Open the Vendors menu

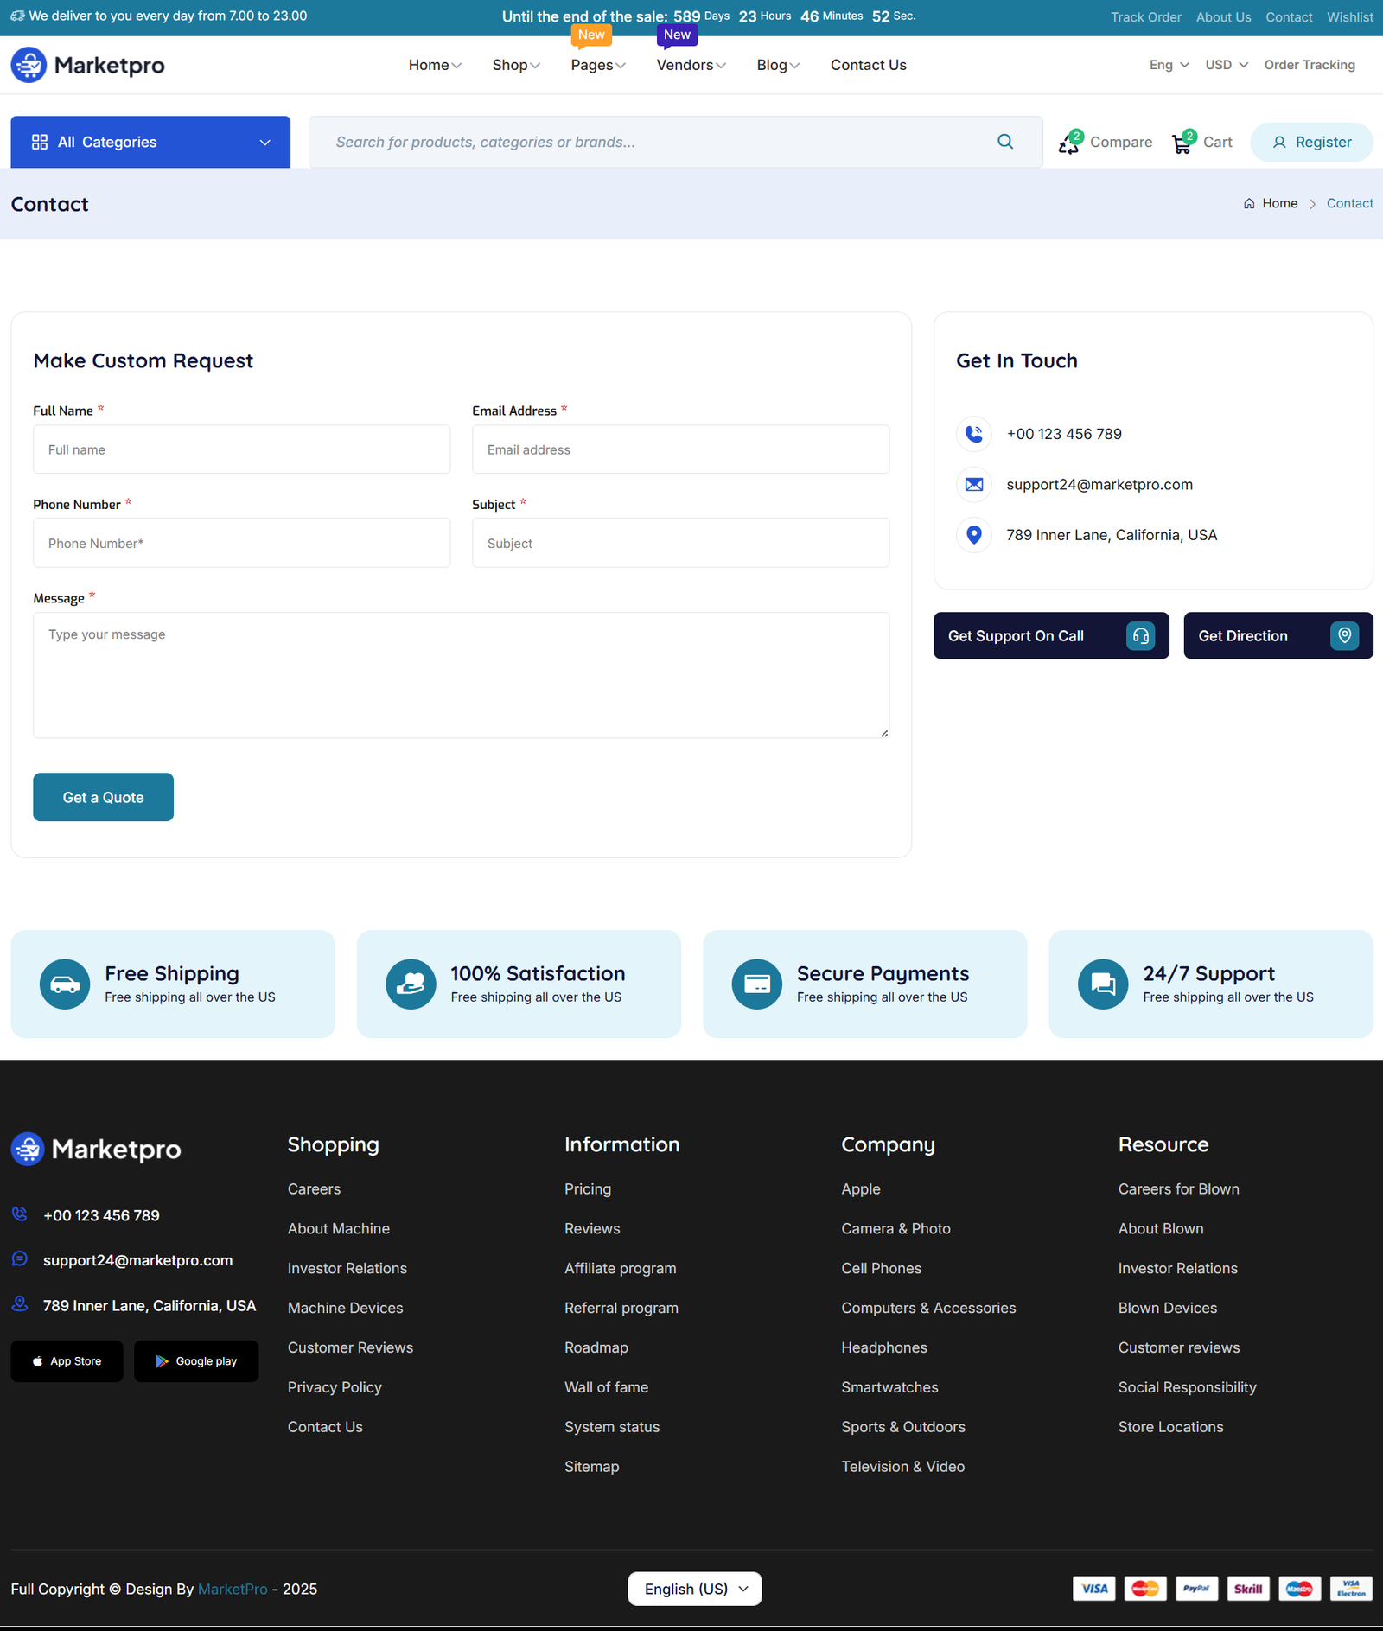[x=691, y=65]
